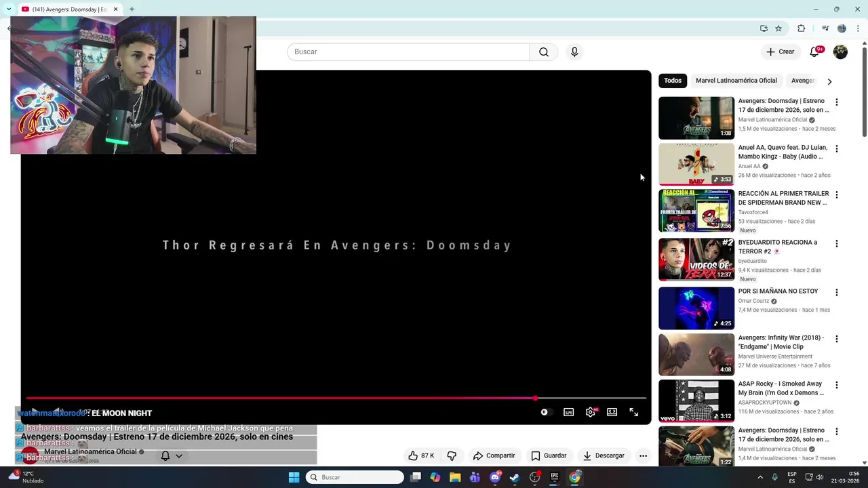Open Teams from taskbar
The height and width of the screenshot is (488, 868).
(475, 477)
